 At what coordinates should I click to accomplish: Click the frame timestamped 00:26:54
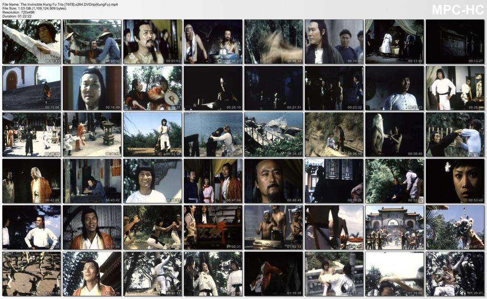(x=455, y=88)
